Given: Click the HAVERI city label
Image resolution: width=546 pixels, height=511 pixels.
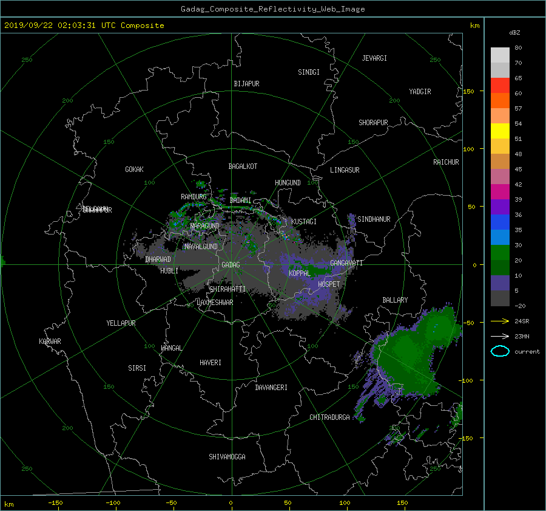Looking at the screenshot, I should 211,363.
